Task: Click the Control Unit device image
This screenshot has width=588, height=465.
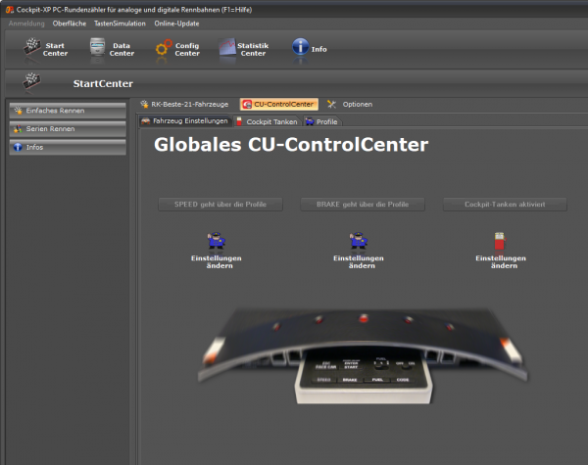Action: tap(363, 356)
